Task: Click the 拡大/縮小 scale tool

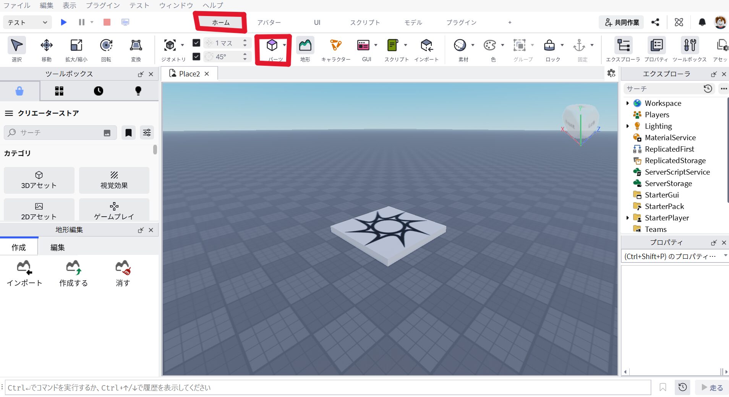Action: point(76,50)
